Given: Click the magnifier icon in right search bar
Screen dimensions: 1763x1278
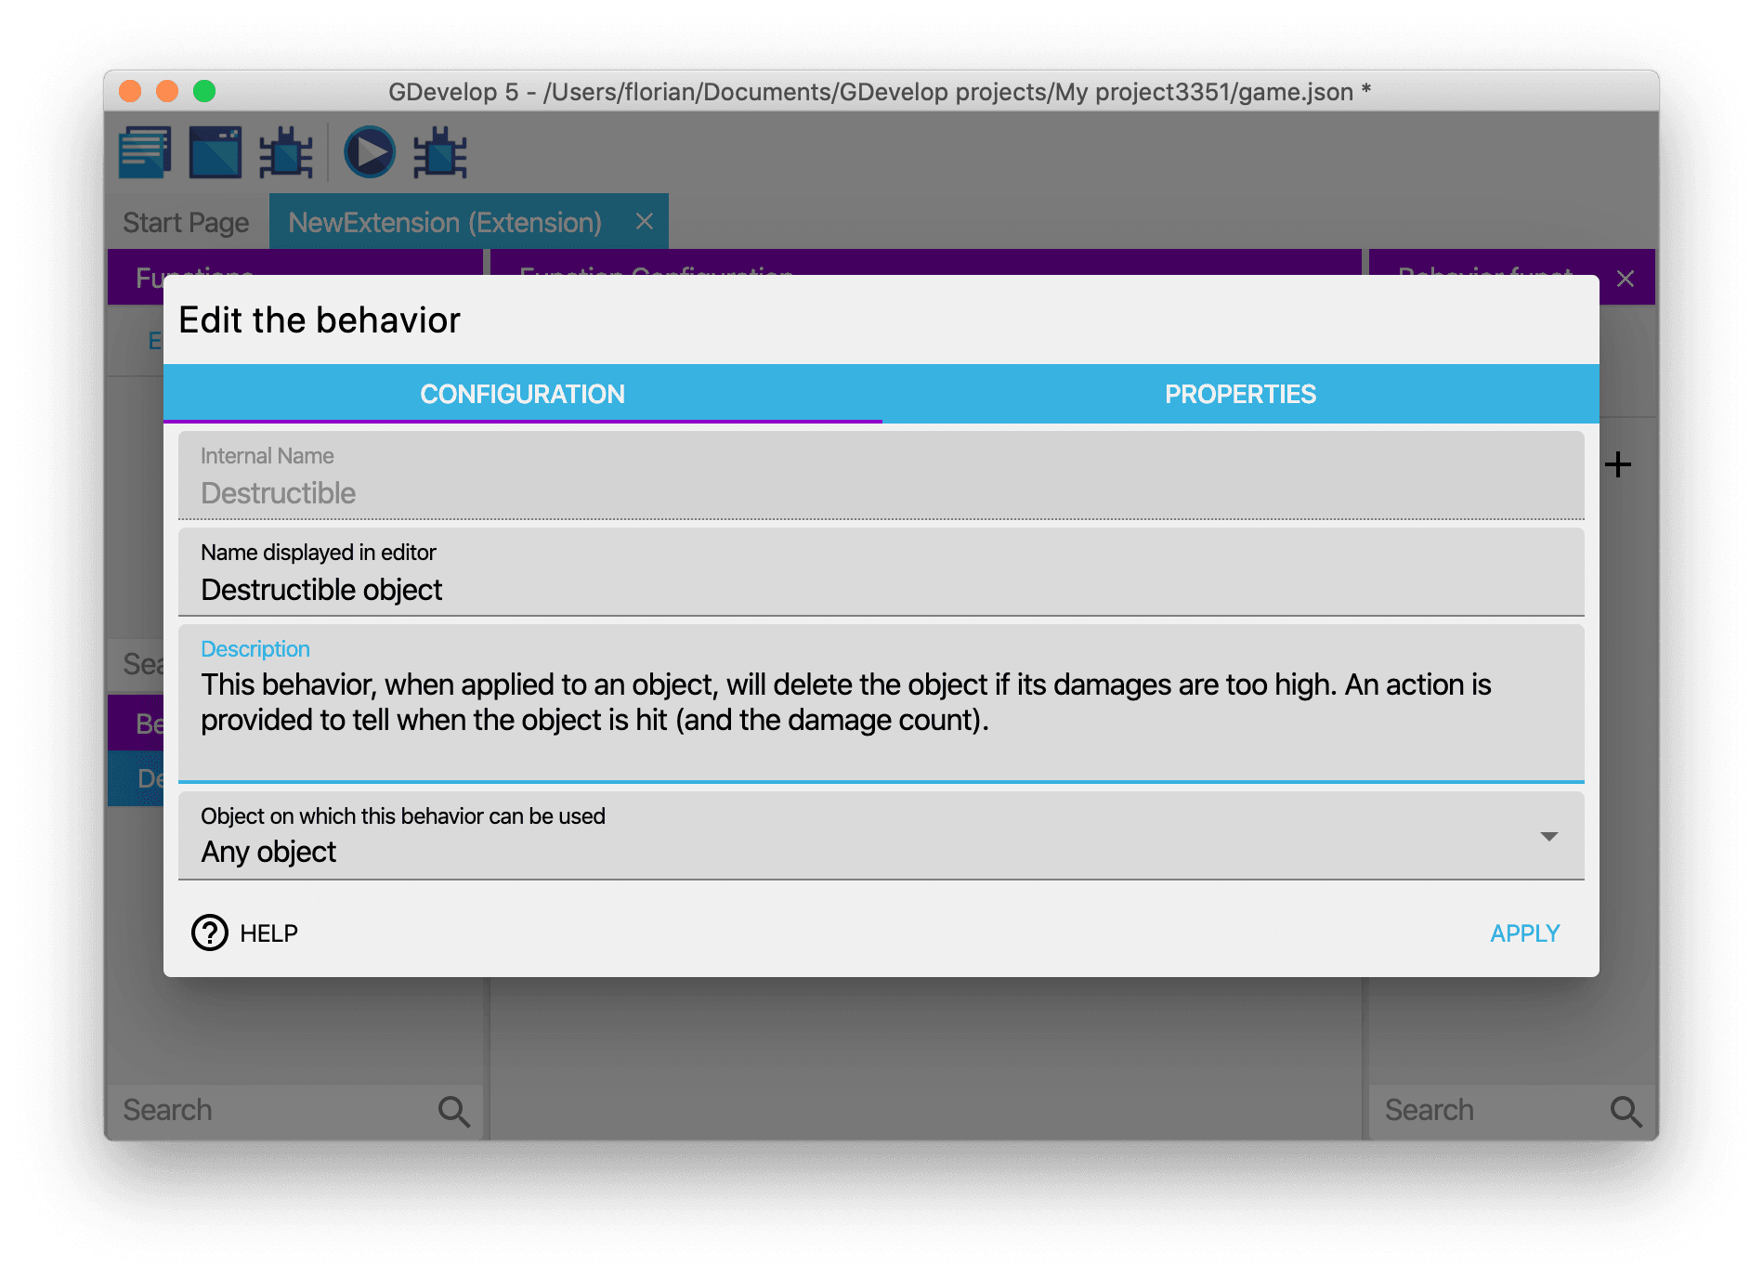Looking at the screenshot, I should tap(1626, 1111).
